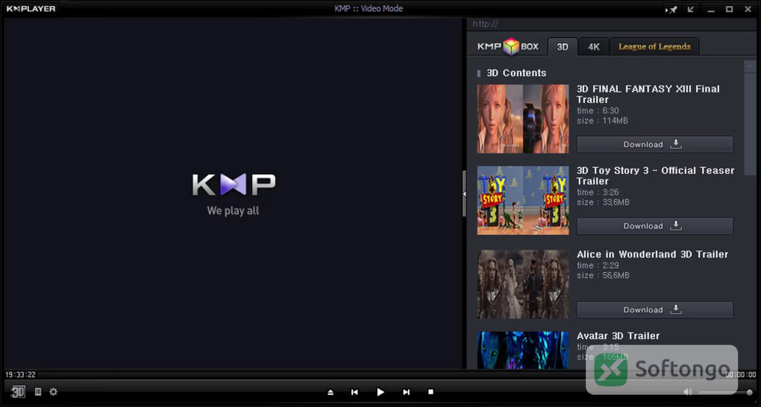
Task: Click the '3D FINAL FANTASY XIII Final Trailer' title
Action: pos(648,94)
